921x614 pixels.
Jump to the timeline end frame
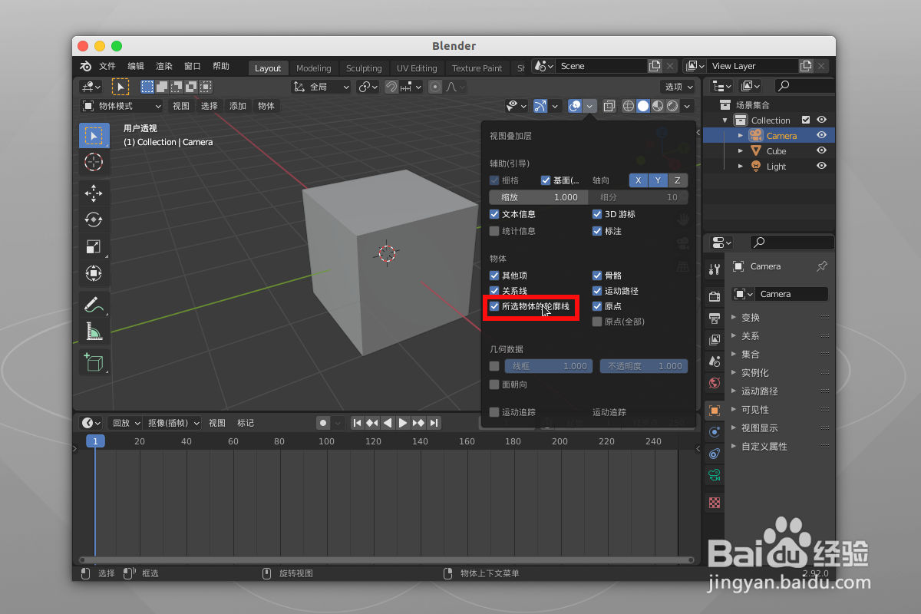coord(434,423)
